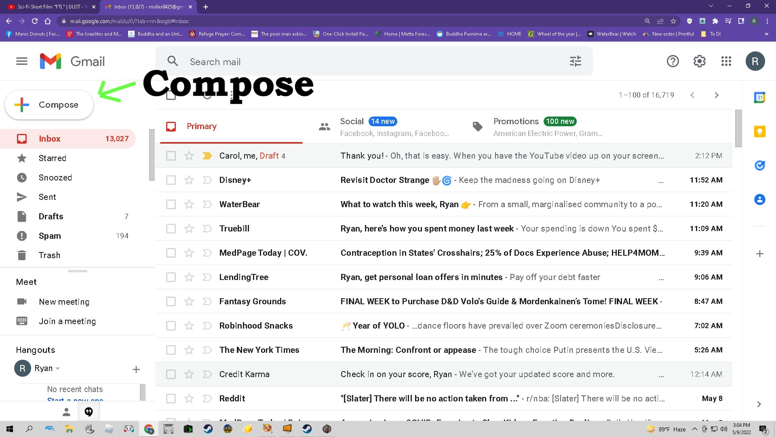Open The New York Times email
776x437 pixels.
pyautogui.click(x=444, y=350)
